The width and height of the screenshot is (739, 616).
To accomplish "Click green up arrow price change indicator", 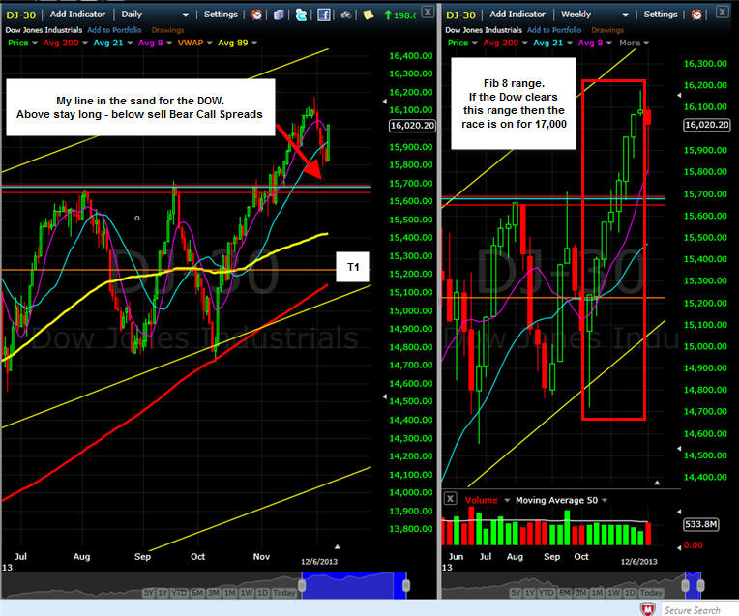I will pos(388,15).
